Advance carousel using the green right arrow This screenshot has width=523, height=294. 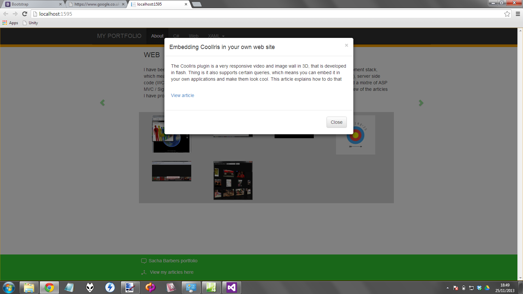(421, 103)
